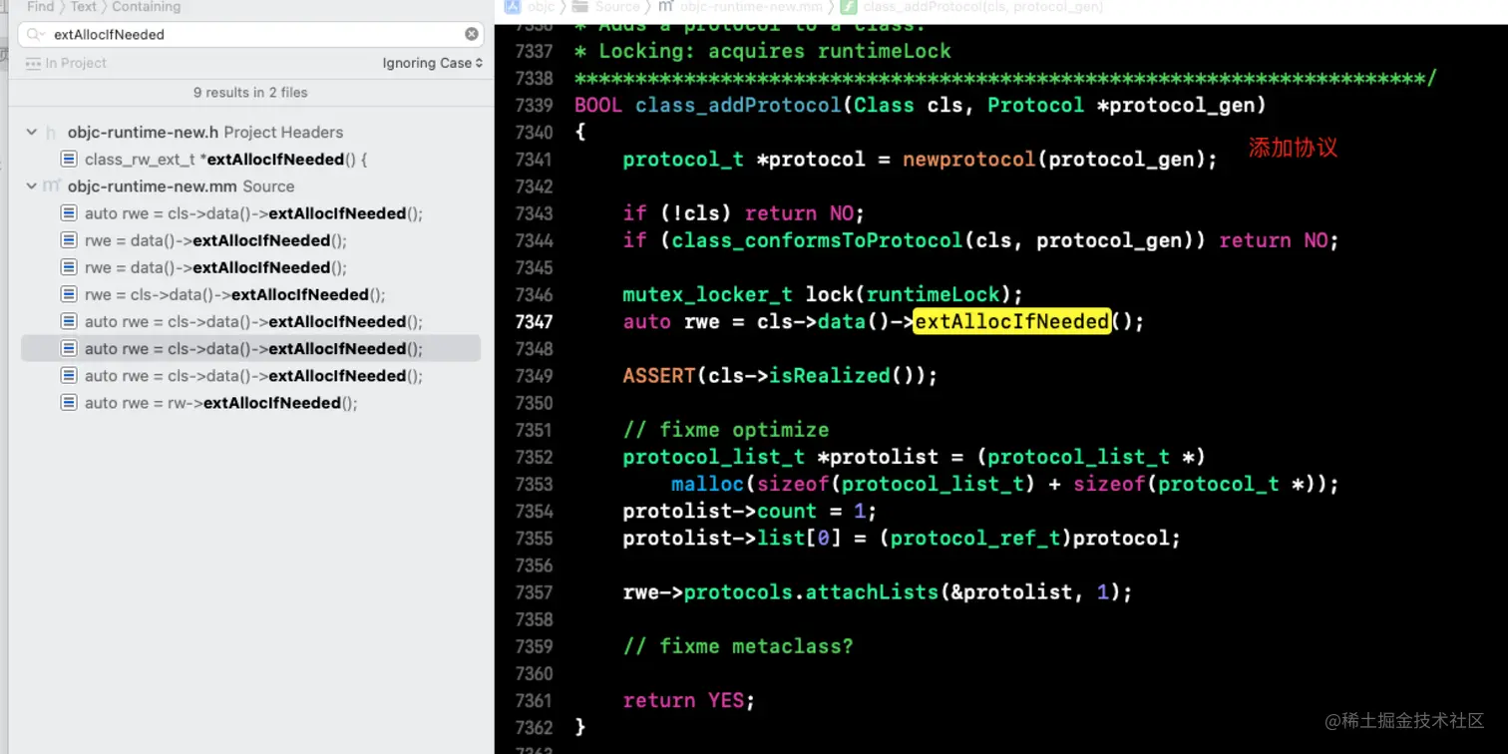Click the newprotocol call in code
This screenshot has height=754, width=1508.
[x=969, y=160]
